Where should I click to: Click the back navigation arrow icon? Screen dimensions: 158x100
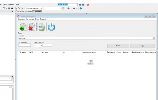[x=68, y=8]
